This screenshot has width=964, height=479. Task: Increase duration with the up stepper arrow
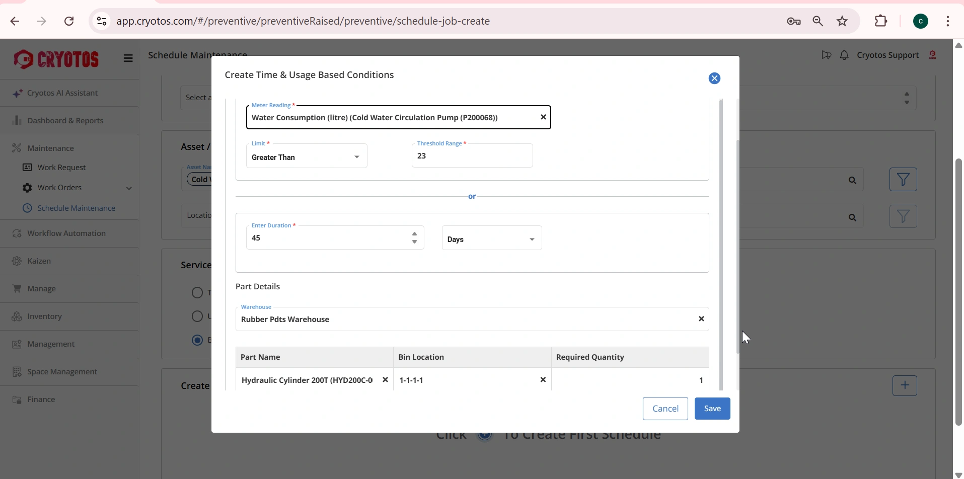pyautogui.click(x=414, y=233)
